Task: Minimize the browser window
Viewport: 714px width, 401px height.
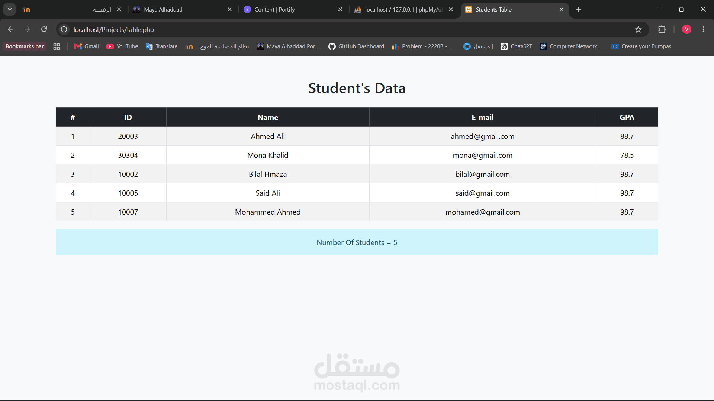Action: [x=661, y=9]
